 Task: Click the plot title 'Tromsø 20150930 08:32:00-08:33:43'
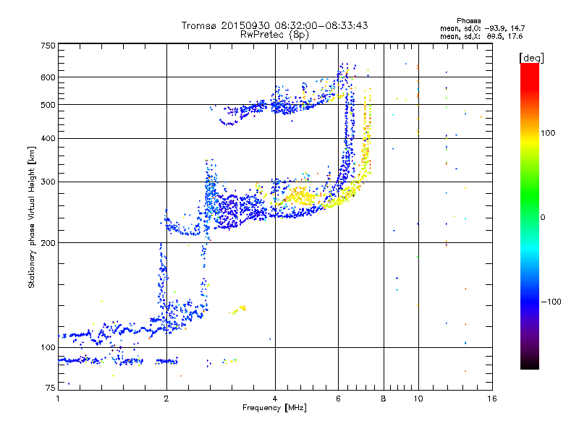[274, 25]
